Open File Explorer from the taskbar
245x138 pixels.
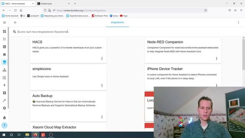click(27, 135)
